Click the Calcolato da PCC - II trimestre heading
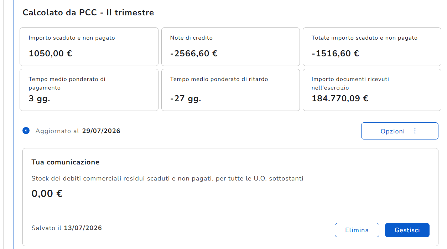This screenshot has height=249, width=447. coord(88,13)
